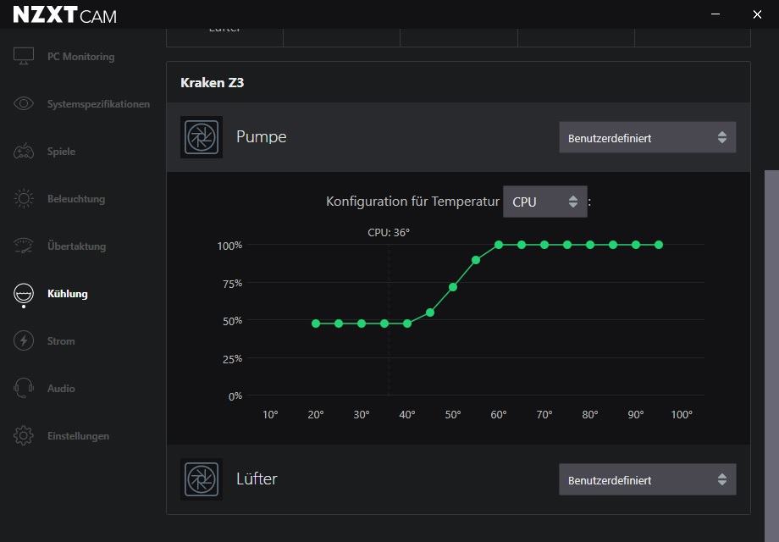779x542 pixels.
Task: Select the 40° pump curve point
Action: tap(407, 324)
